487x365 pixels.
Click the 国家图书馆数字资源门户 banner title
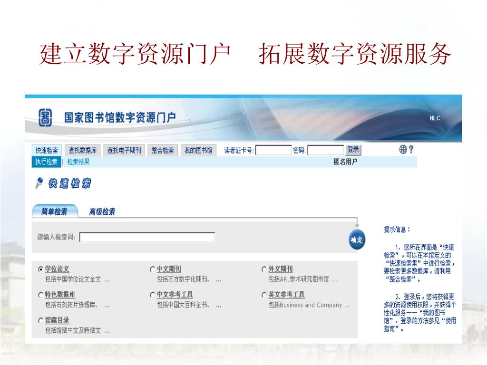[x=120, y=118]
